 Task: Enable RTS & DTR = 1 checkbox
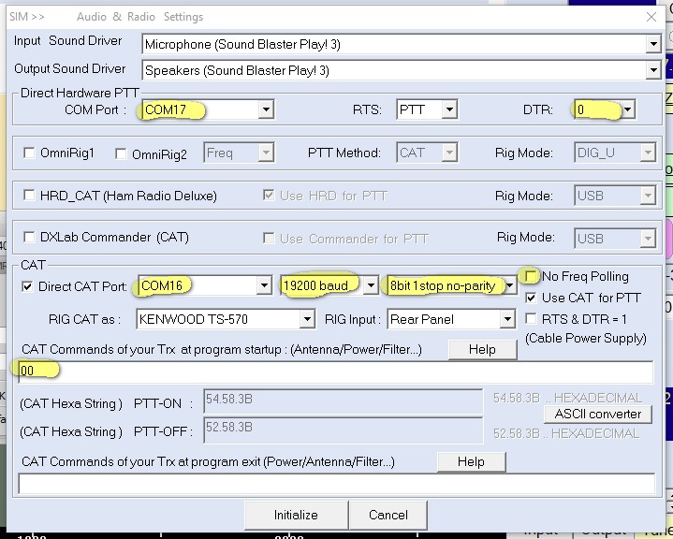pyautogui.click(x=532, y=319)
